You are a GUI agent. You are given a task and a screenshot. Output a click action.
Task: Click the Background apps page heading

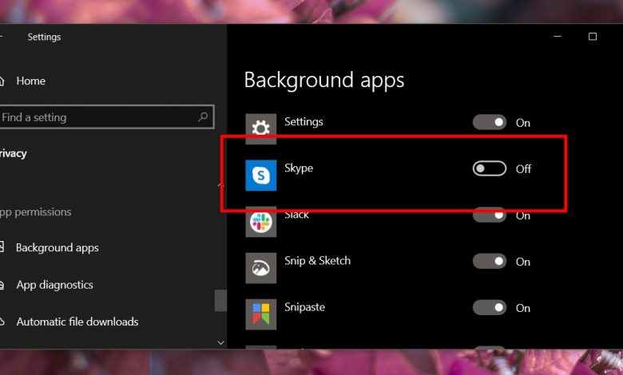tap(324, 81)
